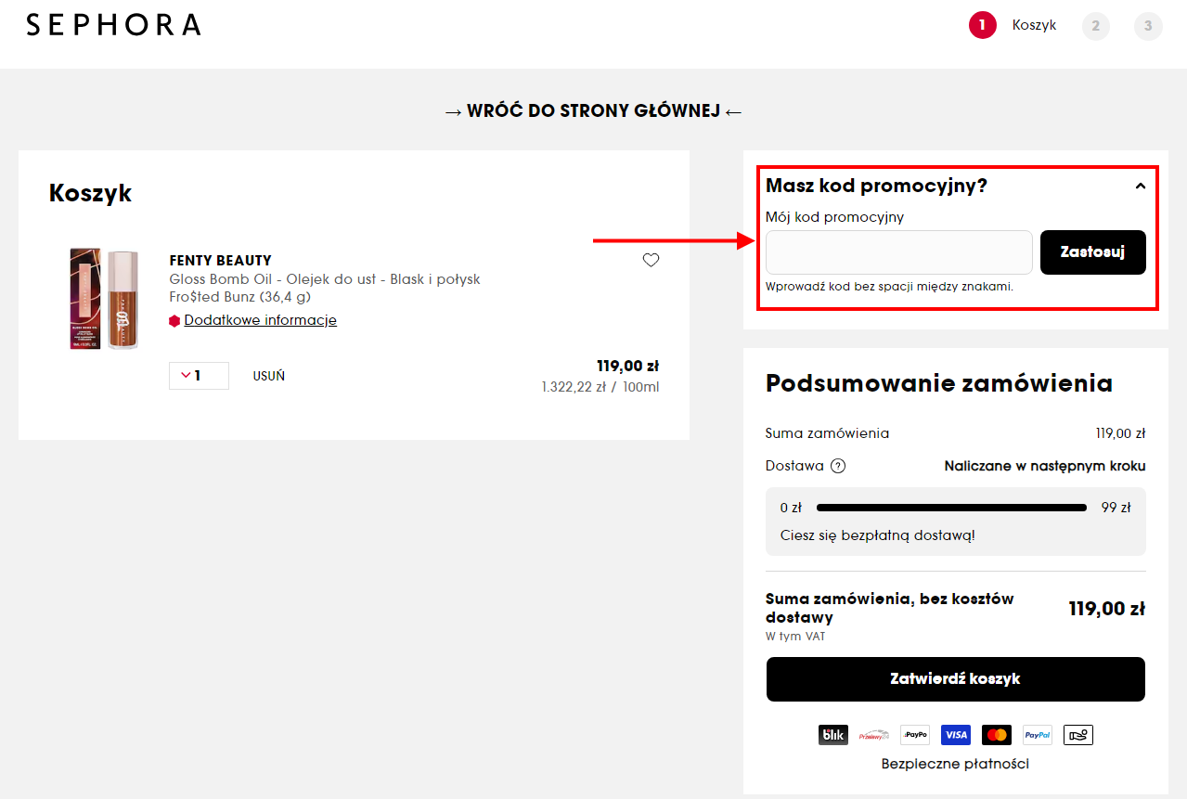Collapse the promo code section chevron
Screen dimensions: 1187x799
tap(1141, 187)
